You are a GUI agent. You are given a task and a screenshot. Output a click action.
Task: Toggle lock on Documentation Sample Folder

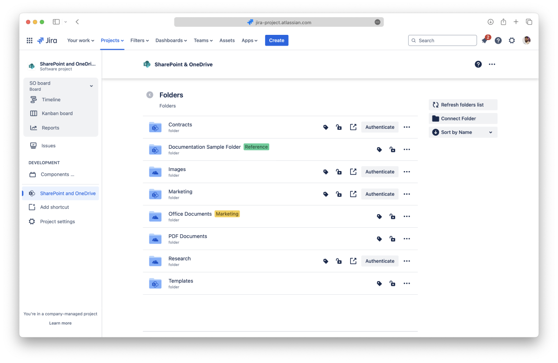pos(392,150)
